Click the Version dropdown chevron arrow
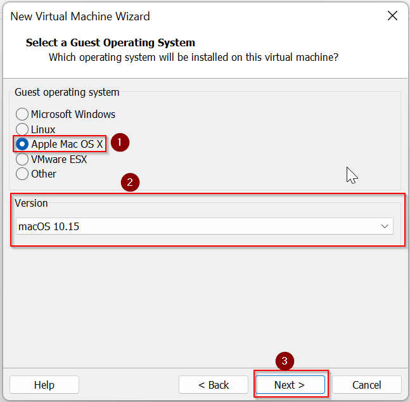 tap(384, 226)
